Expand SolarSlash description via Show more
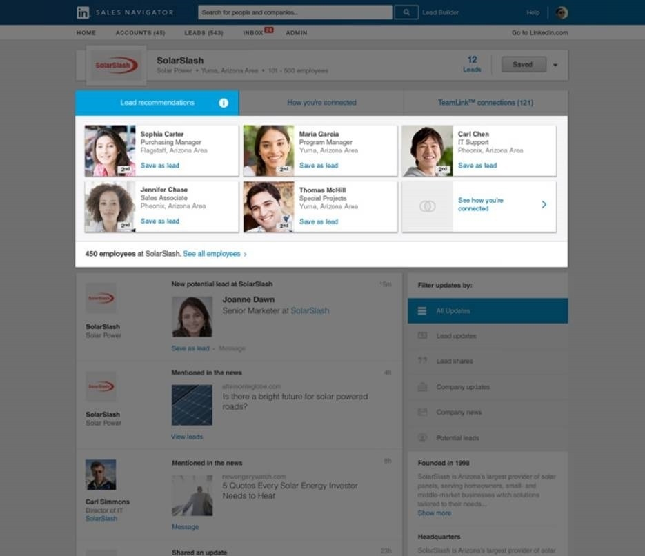645x556 pixels. pyautogui.click(x=434, y=513)
